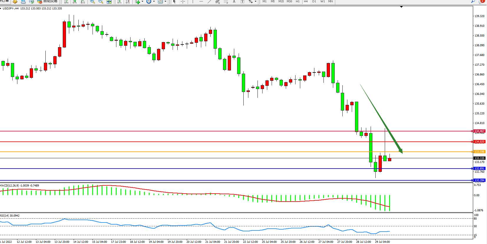Expand the add indicators dropdown arrow
Image resolution: width=487 pixels, height=244 pixels.
pos(142,1)
